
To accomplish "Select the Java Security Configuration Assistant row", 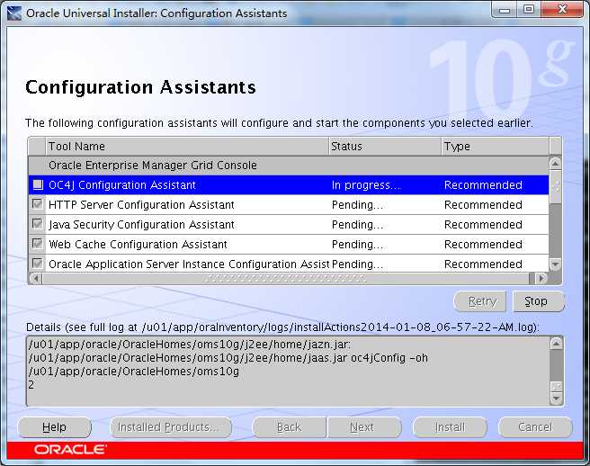I will pyautogui.click(x=289, y=224).
